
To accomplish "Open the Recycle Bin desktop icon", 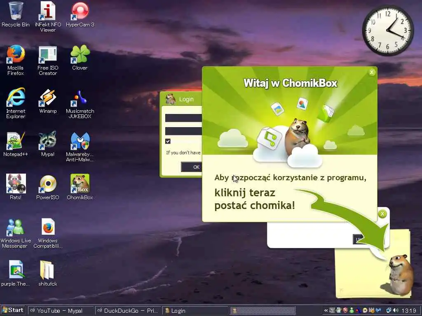I will 15,14.
